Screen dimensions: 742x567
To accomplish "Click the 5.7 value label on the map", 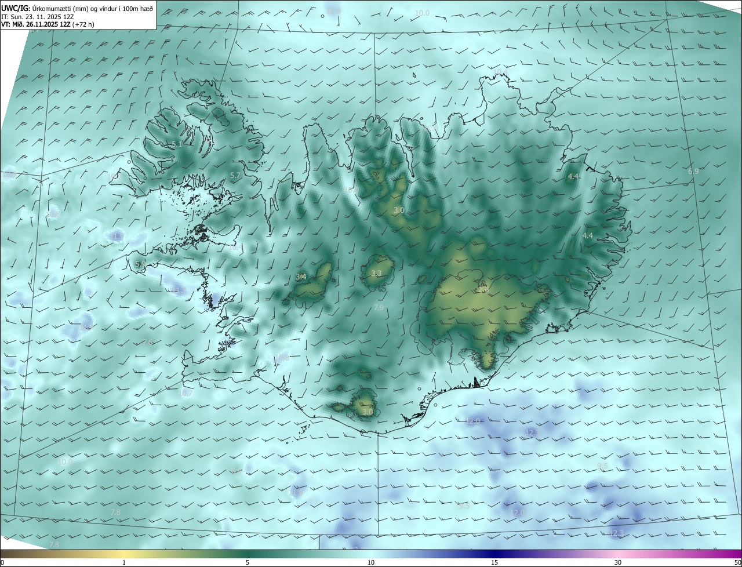I will tap(235, 175).
